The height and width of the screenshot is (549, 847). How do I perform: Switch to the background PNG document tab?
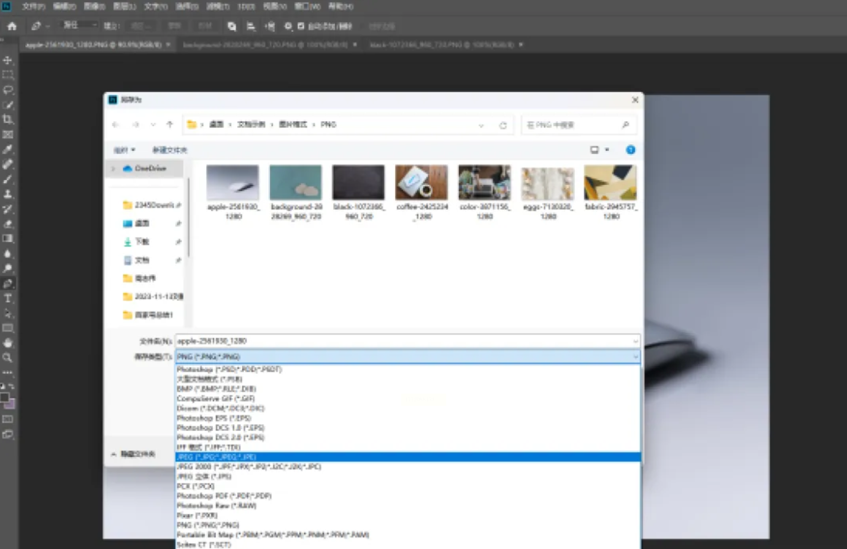(265, 45)
